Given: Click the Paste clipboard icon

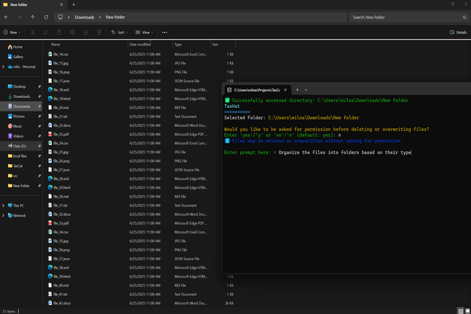Looking at the screenshot, I should click(59, 32).
